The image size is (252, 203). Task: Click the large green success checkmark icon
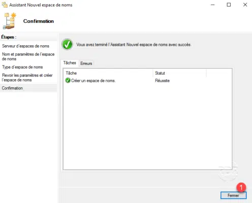(67, 45)
